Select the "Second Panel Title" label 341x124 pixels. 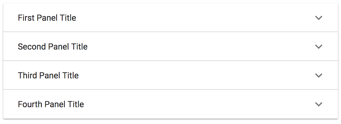coord(53,47)
